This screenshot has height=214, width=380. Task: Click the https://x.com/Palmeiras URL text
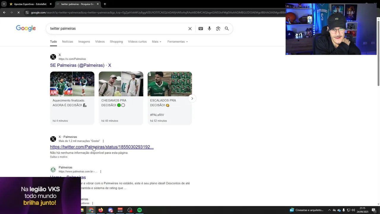[72, 59]
